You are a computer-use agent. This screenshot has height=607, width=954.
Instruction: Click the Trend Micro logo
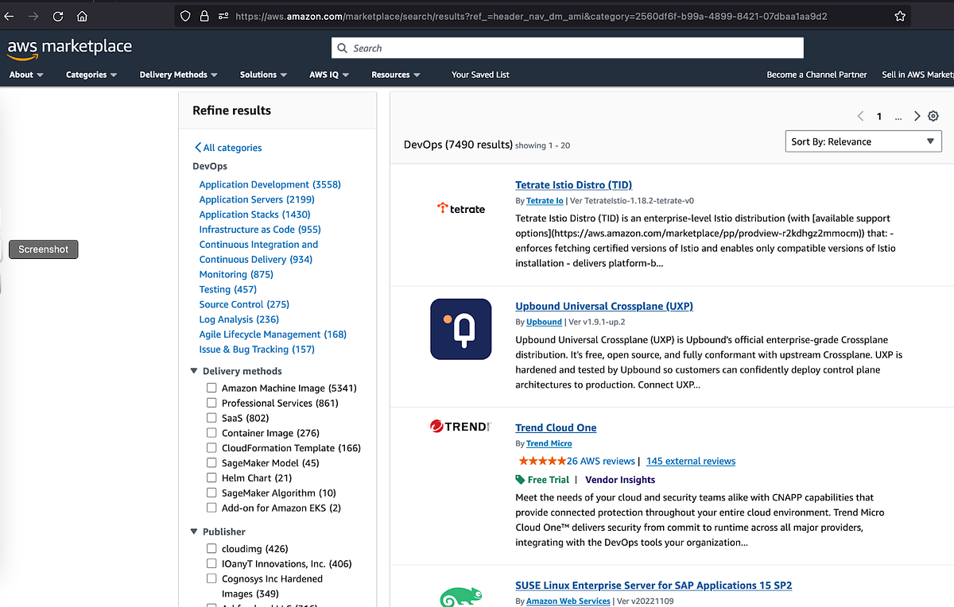coord(460,427)
